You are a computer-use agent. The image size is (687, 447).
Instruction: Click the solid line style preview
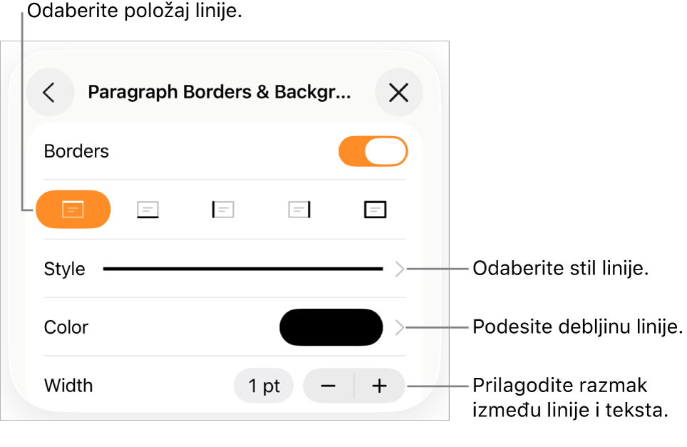pyautogui.click(x=243, y=269)
